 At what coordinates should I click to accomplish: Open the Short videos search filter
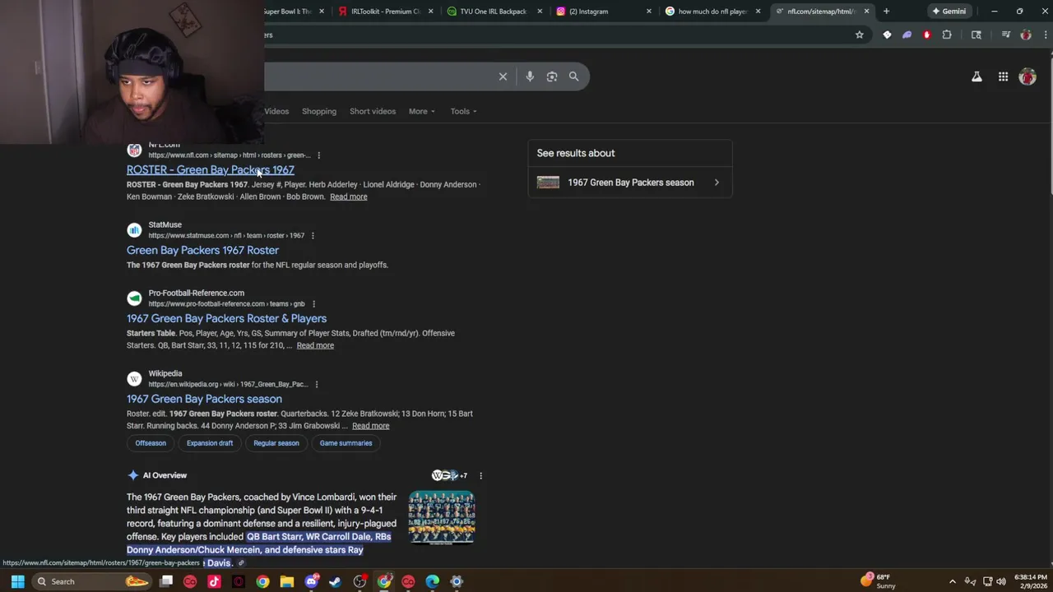point(373,111)
